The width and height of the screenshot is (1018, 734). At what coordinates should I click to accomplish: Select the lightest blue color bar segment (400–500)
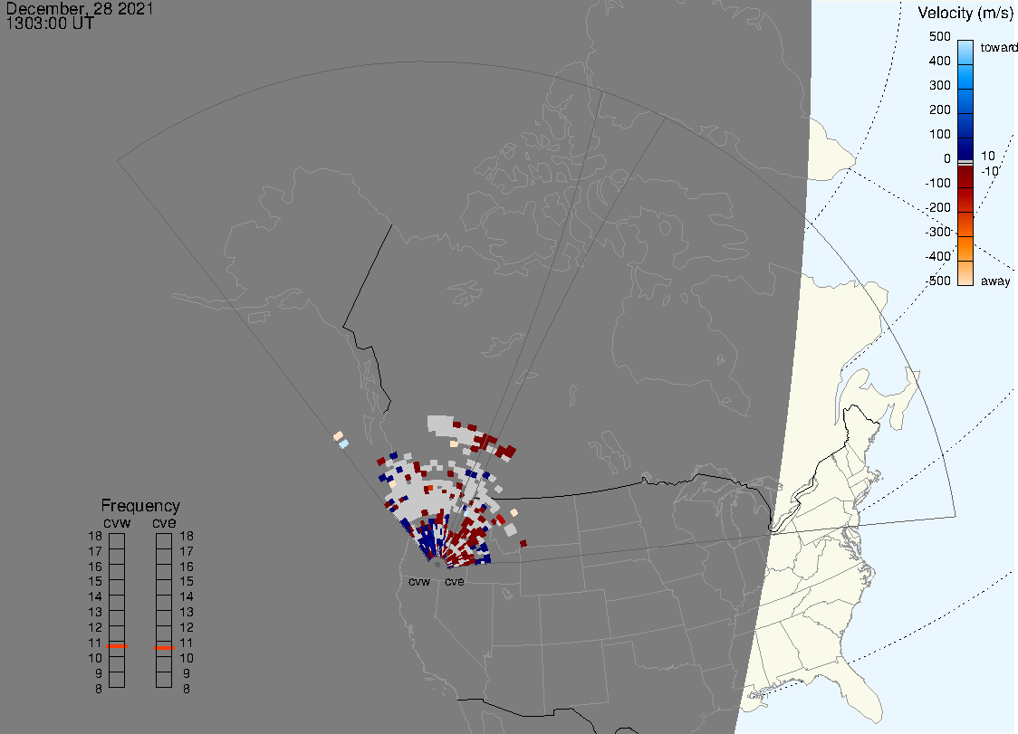965,52
